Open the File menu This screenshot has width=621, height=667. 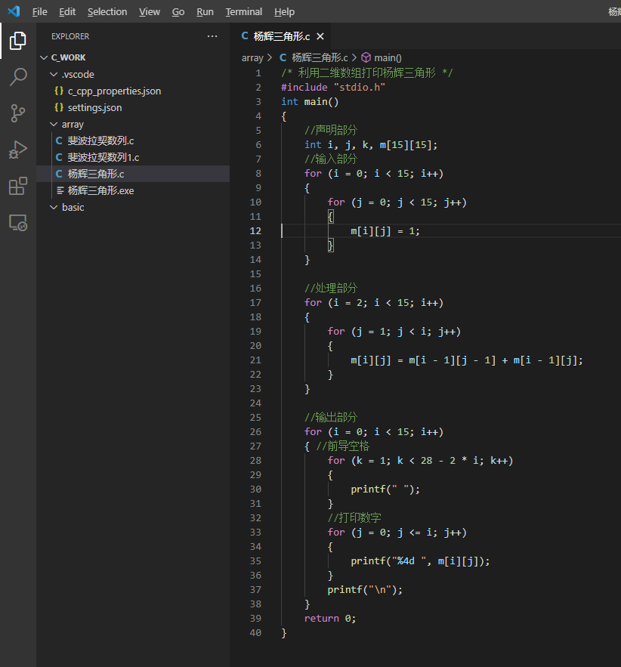pos(39,12)
